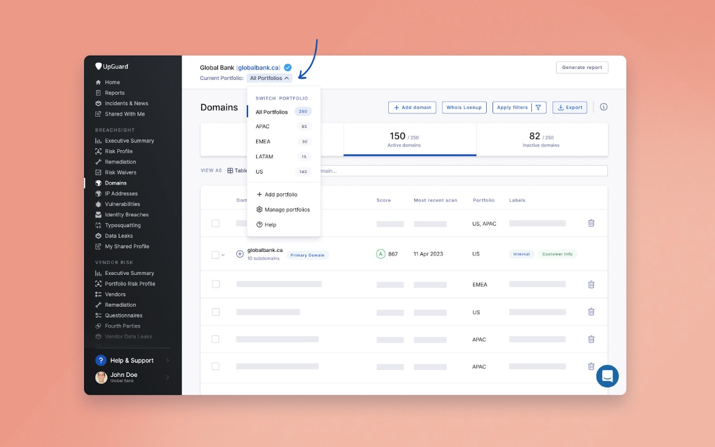Switch to the APAC portfolio
Viewport: 715px width, 447px height.
(283, 126)
